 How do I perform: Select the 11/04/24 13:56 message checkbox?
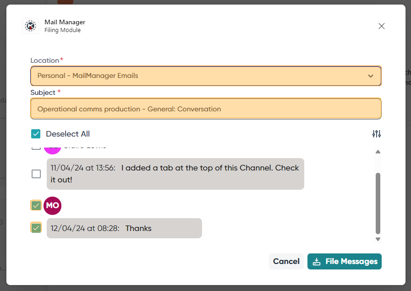36,174
